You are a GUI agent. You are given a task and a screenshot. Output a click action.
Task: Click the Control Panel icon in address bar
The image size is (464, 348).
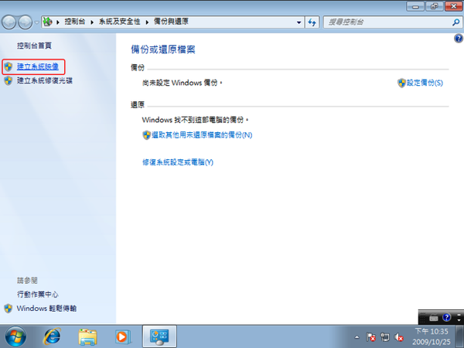pyautogui.click(x=48, y=22)
